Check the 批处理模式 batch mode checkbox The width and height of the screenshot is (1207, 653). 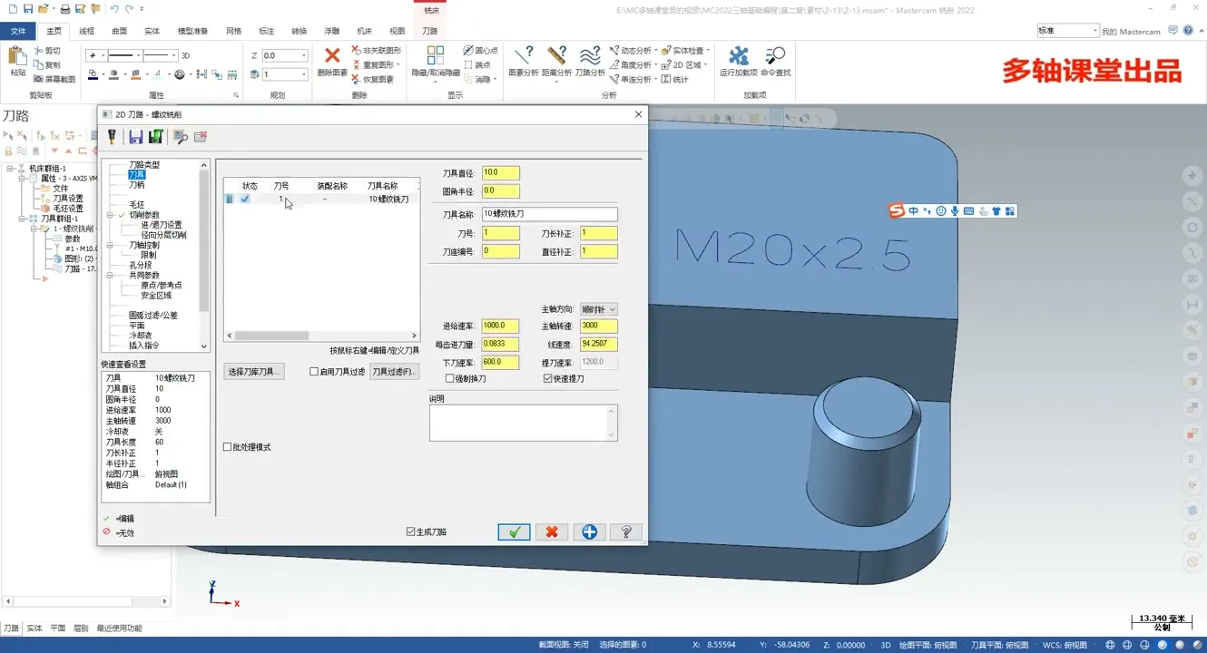(228, 447)
